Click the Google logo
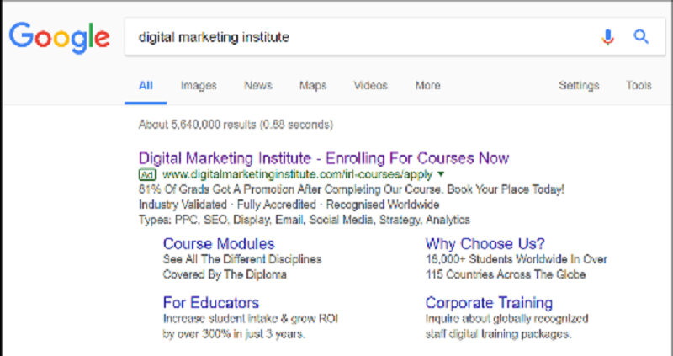The width and height of the screenshot is (673, 356). click(60, 37)
